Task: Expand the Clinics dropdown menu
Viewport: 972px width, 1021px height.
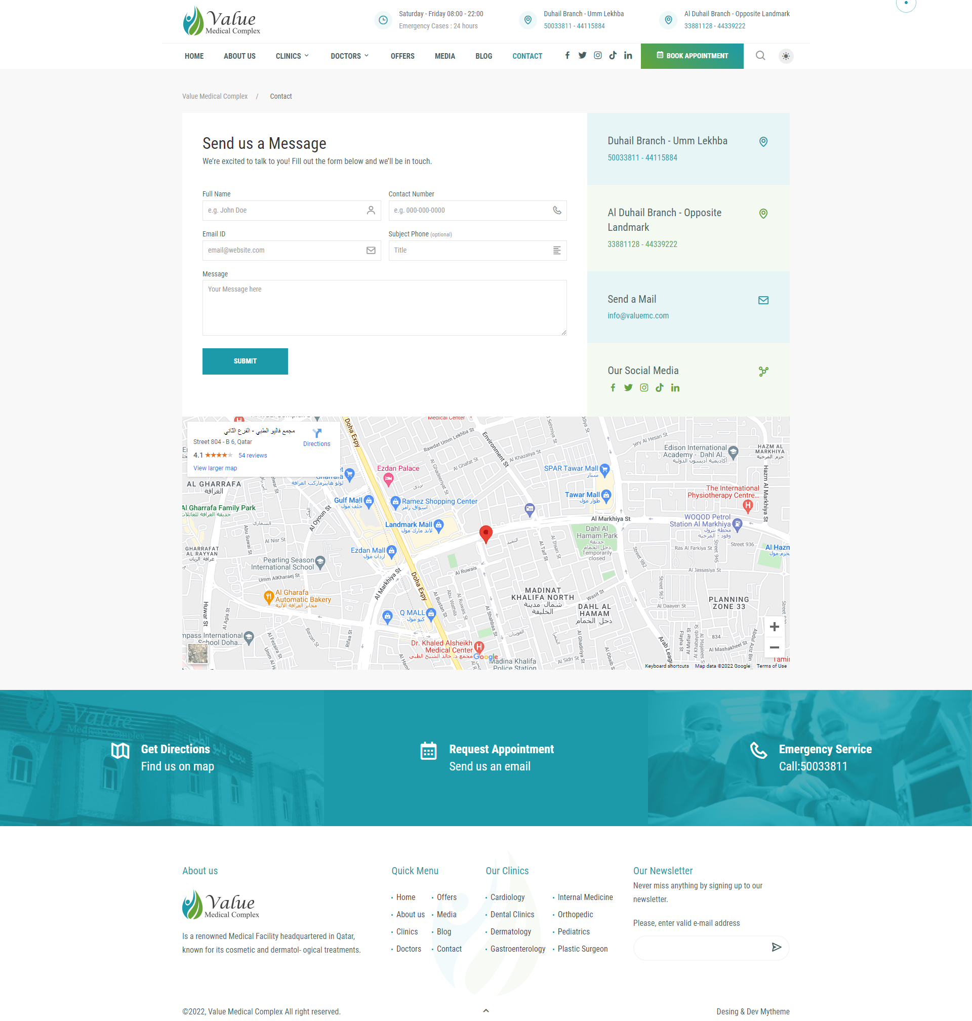Action: (292, 56)
